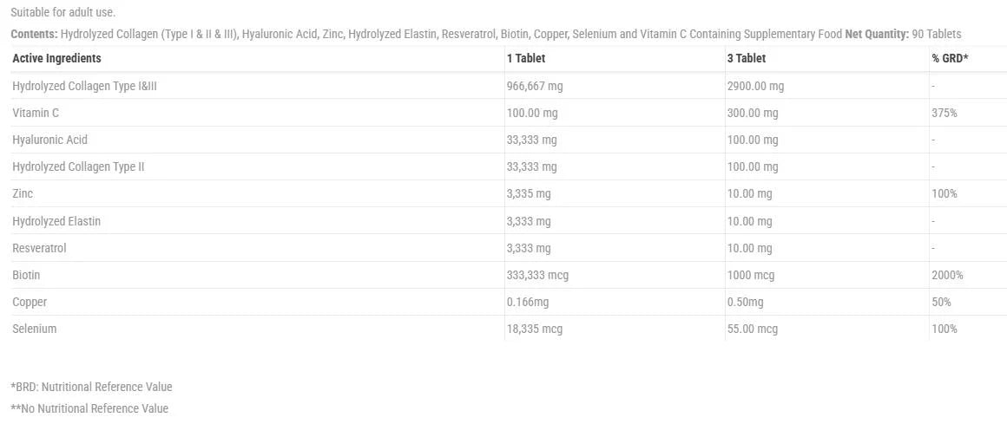Click the 55.00 mcg selenium amount
Image resolution: width=1007 pixels, height=424 pixels.
(753, 329)
